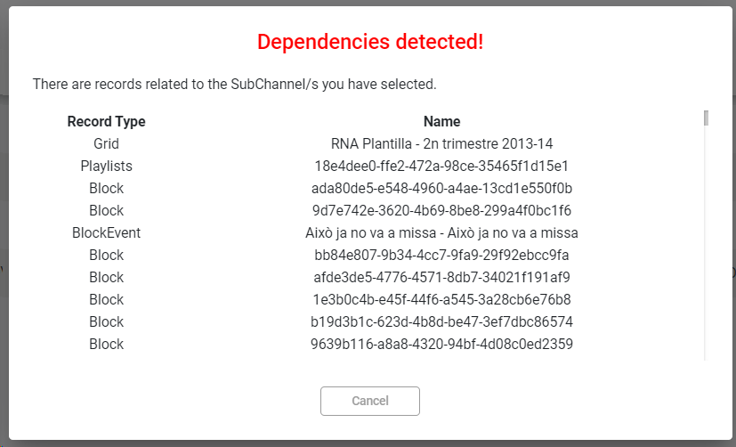Click the "Això ja no va a missa" entry
736x447 pixels.
(x=441, y=233)
